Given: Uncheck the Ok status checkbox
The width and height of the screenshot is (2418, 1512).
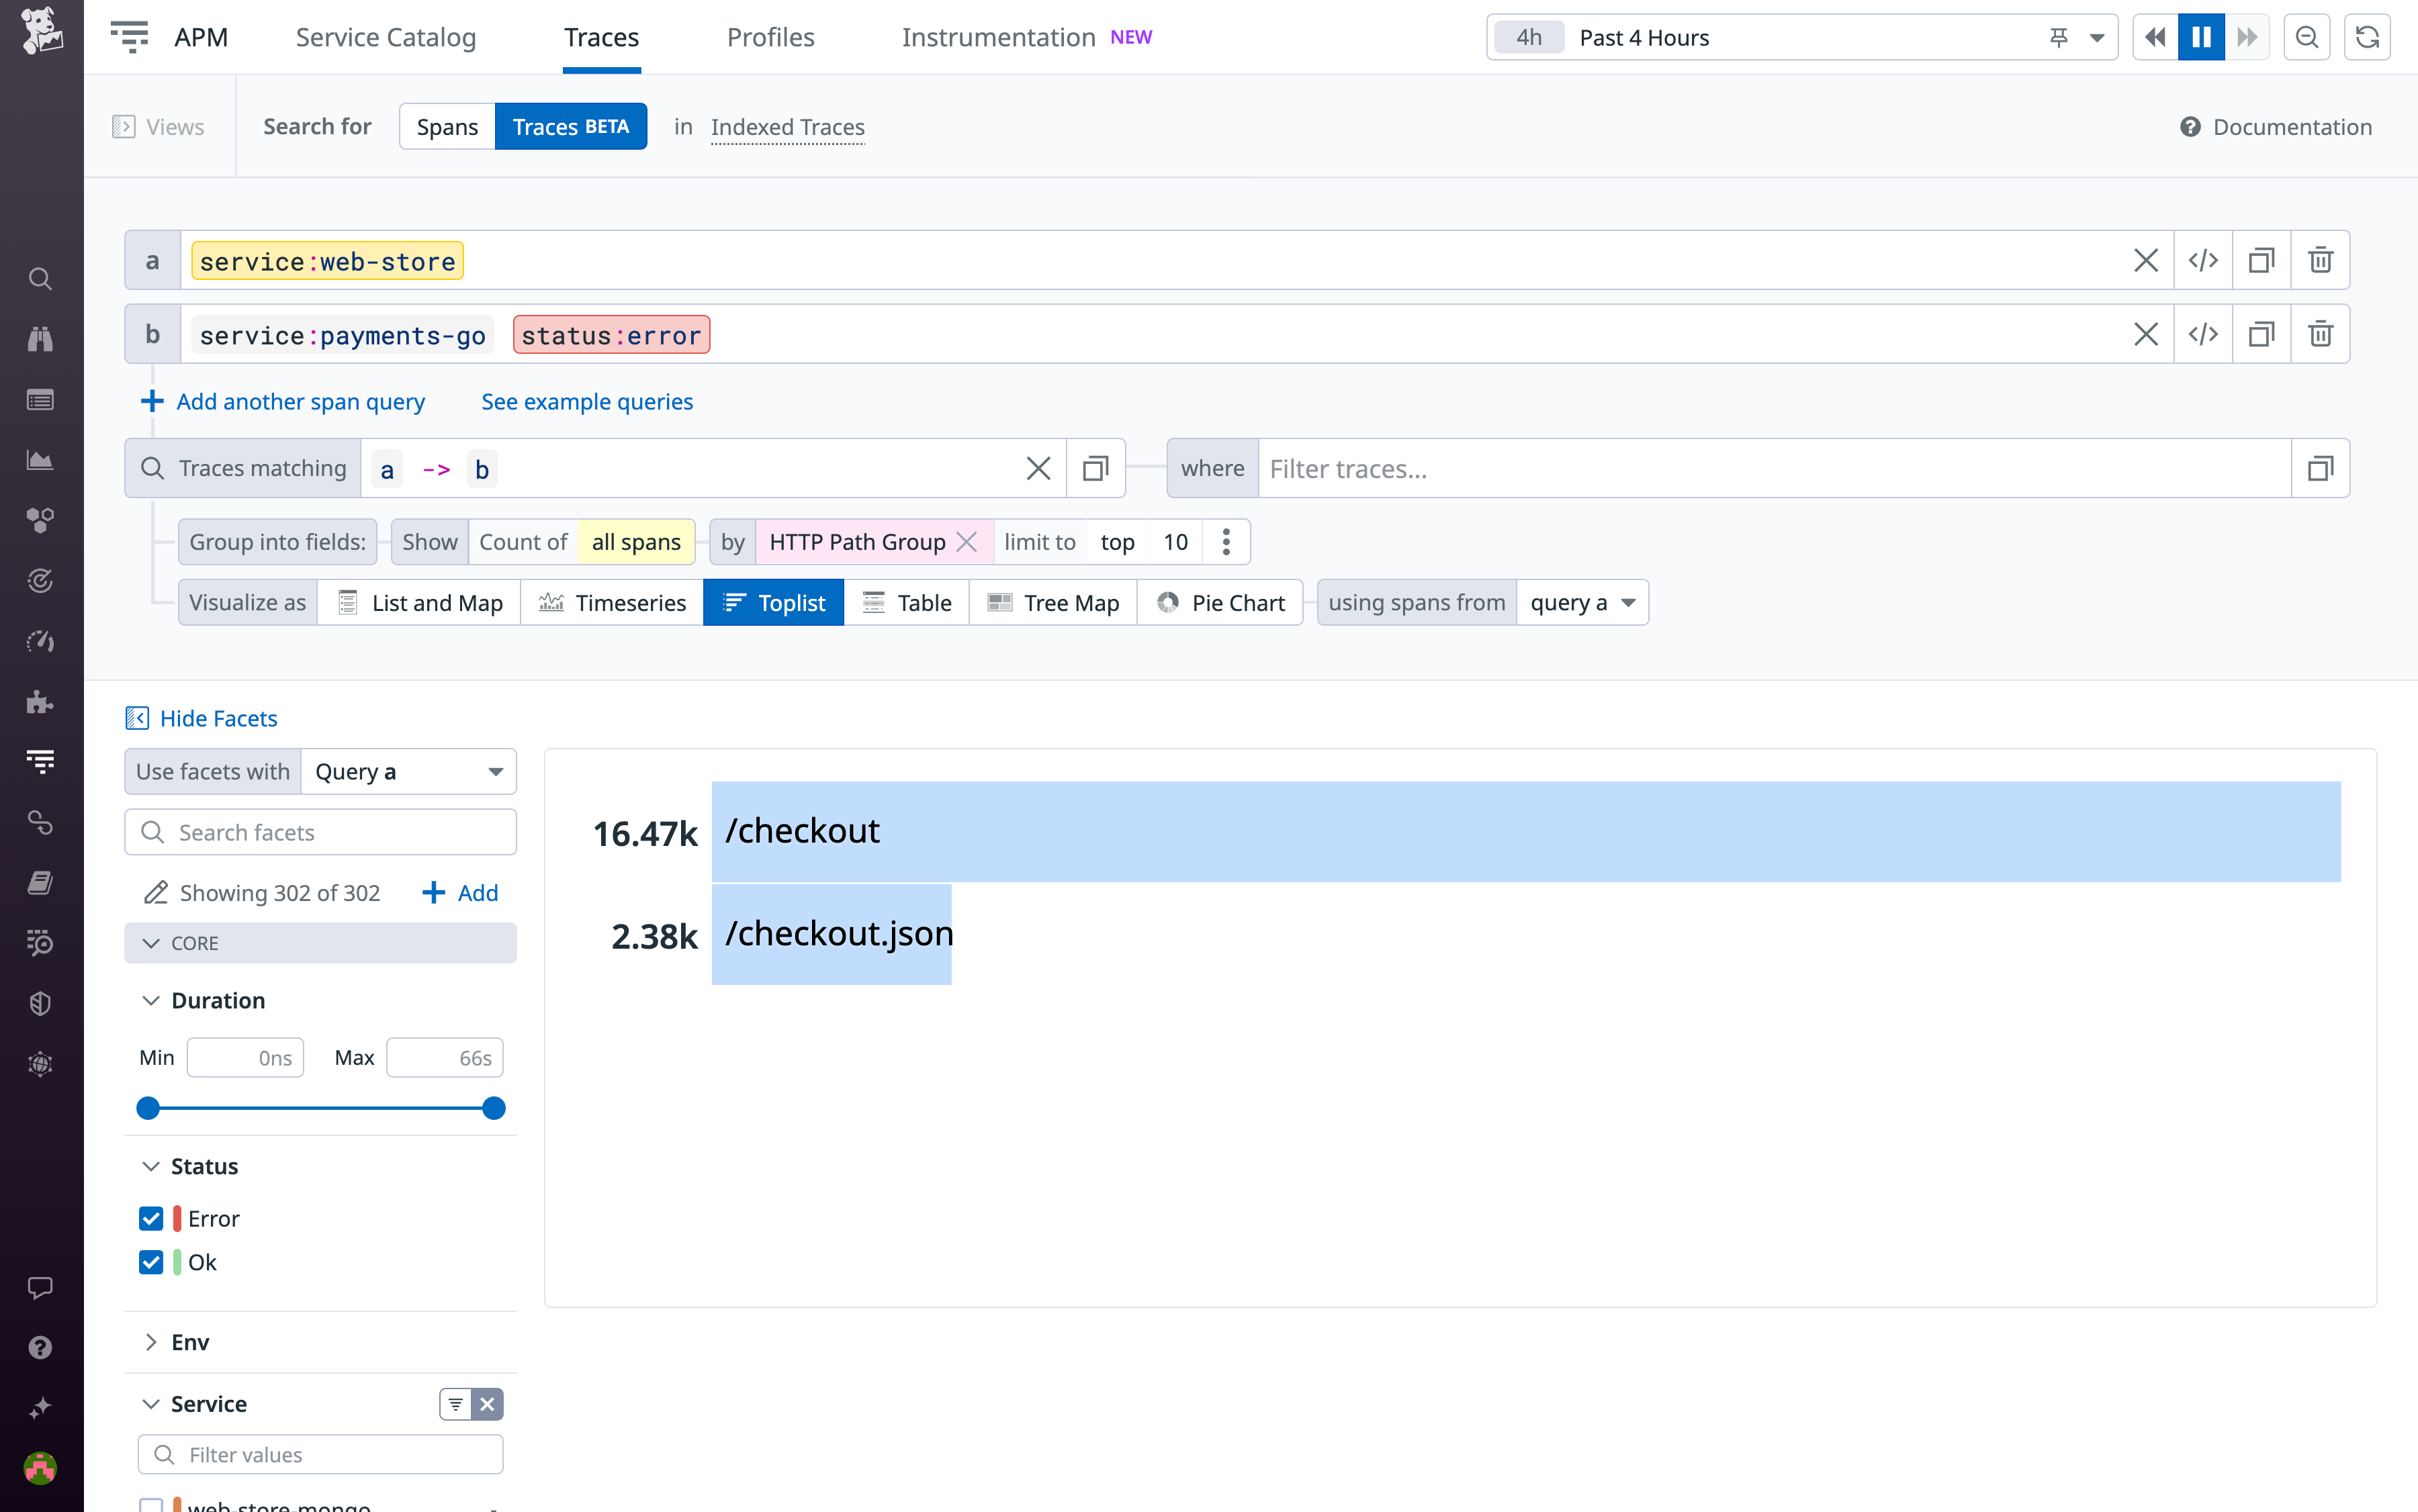Looking at the screenshot, I should (x=151, y=1262).
